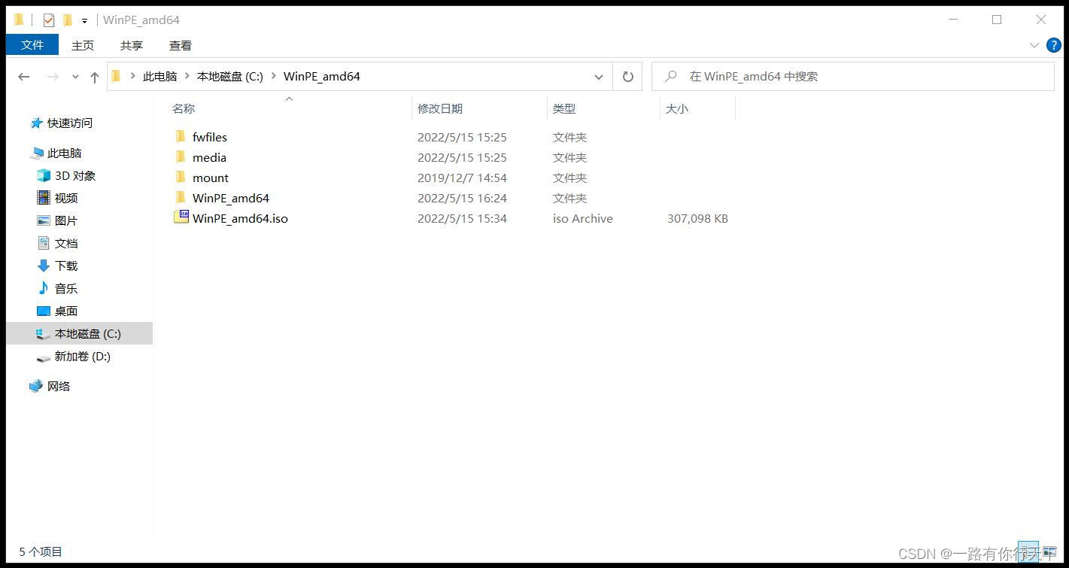The image size is (1069, 568).
Task: Click the blue Help question-mark button
Action: pos(1053,45)
